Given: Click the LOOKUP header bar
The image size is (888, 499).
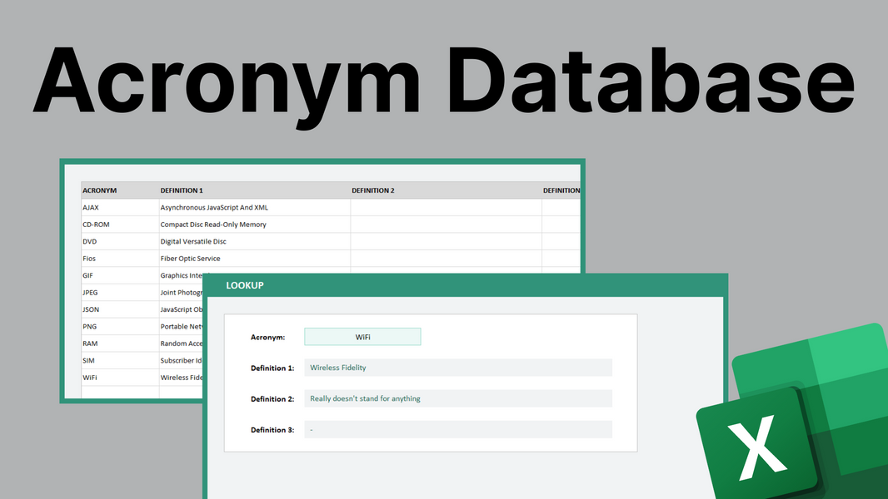Looking at the screenshot, I should [x=465, y=285].
